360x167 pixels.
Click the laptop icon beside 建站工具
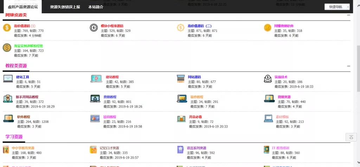click(8, 78)
